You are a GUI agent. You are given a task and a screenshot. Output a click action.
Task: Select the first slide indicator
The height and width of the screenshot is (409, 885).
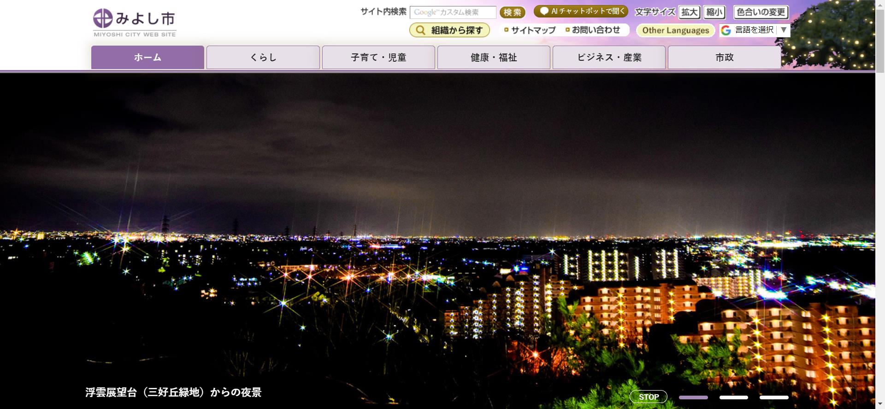[693, 397]
